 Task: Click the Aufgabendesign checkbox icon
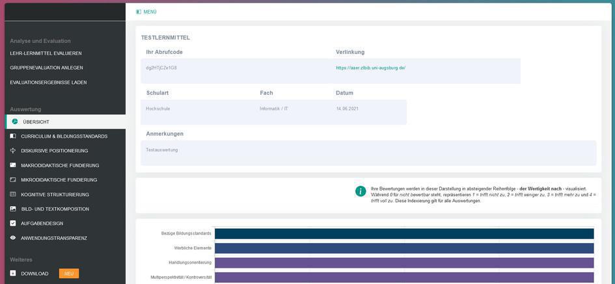pos(13,224)
